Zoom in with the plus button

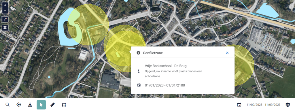coord(5,5)
